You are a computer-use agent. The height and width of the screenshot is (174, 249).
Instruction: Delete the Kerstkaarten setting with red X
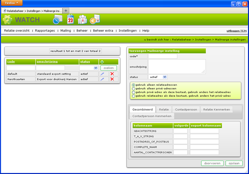[x=112, y=79]
